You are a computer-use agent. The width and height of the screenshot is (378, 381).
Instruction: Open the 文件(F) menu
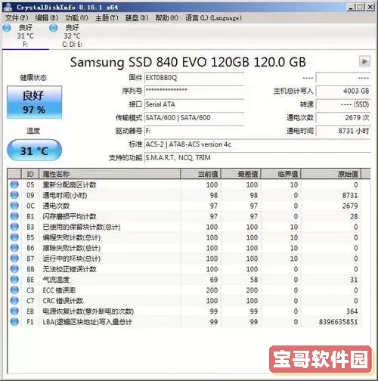click(x=17, y=17)
